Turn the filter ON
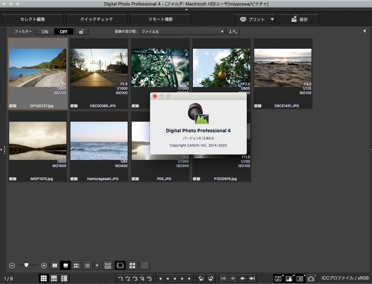The image size is (372, 284). (45, 32)
